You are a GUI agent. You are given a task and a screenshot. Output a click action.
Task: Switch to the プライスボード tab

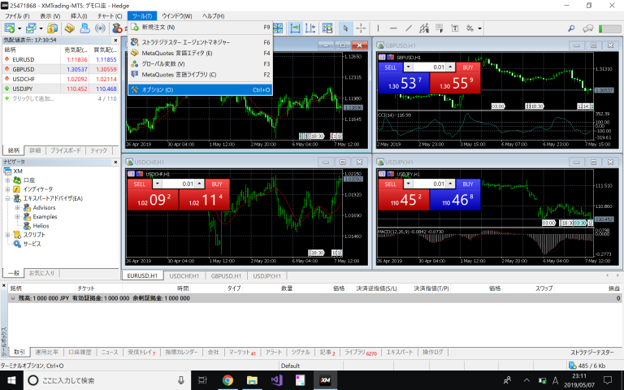point(66,150)
